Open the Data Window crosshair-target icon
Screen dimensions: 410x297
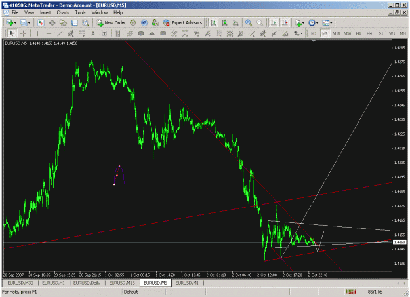coord(52,23)
